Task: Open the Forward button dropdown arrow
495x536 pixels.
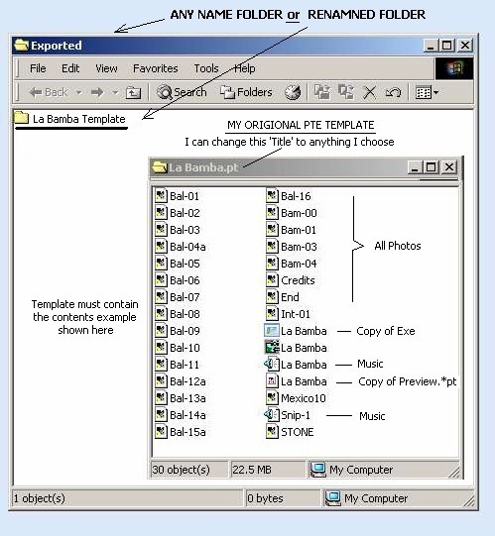Action: (115, 92)
